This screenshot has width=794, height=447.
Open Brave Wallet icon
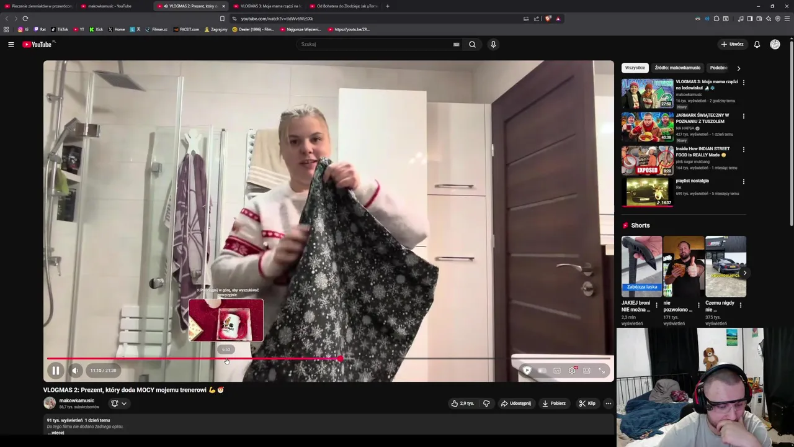coord(759,19)
